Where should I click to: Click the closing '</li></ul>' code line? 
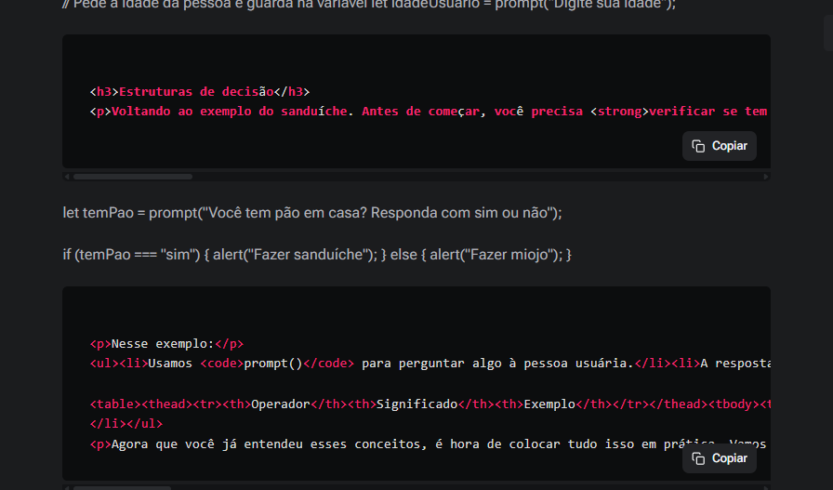tap(126, 424)
